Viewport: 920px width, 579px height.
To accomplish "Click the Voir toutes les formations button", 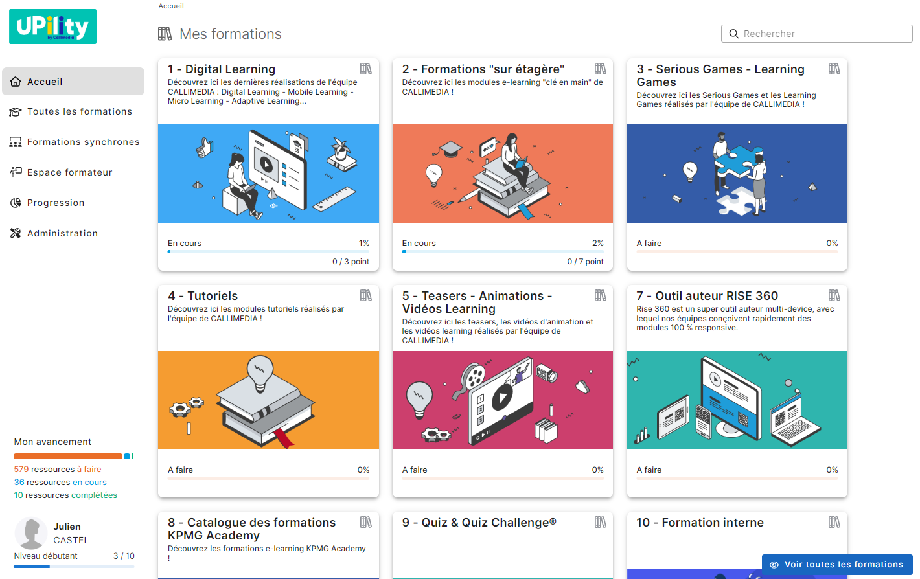I will pyautogui.click(x=837, y=565).
